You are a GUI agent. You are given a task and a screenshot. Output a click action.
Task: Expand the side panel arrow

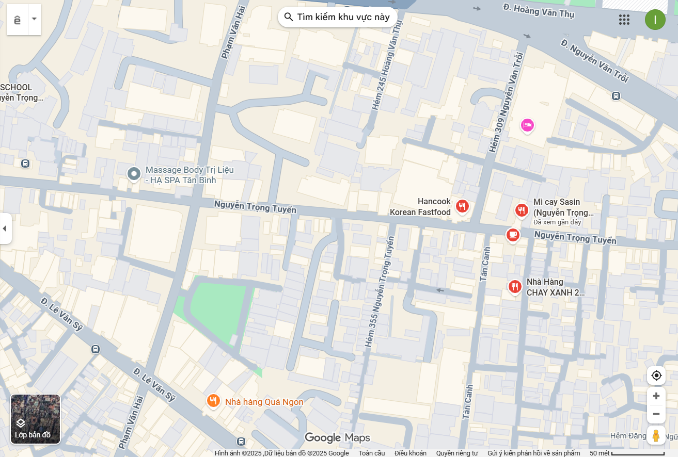click(5, 228)
